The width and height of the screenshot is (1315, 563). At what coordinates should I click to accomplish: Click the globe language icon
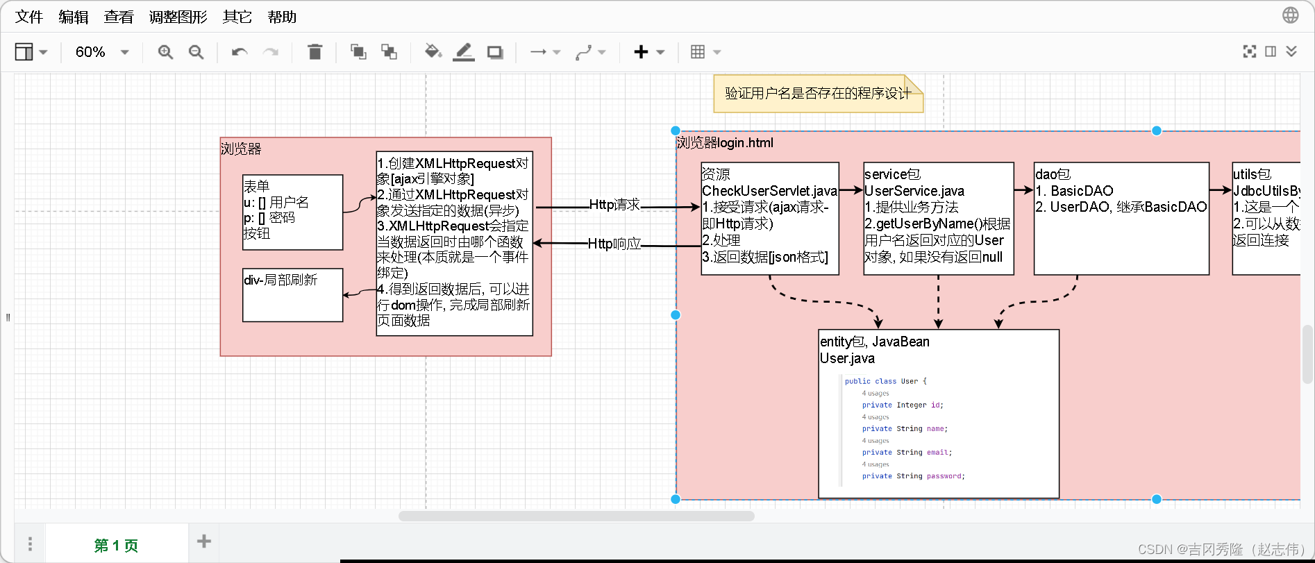[x=1290, y=15]
